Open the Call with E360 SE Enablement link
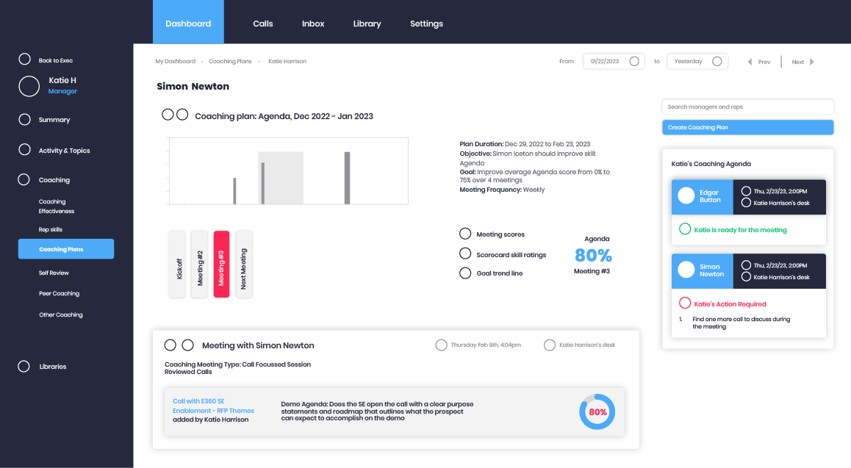 (212, 406)
